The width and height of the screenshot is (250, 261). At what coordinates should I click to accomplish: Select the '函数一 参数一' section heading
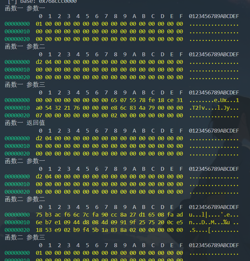pyautogui.click(x=25, y=8)
